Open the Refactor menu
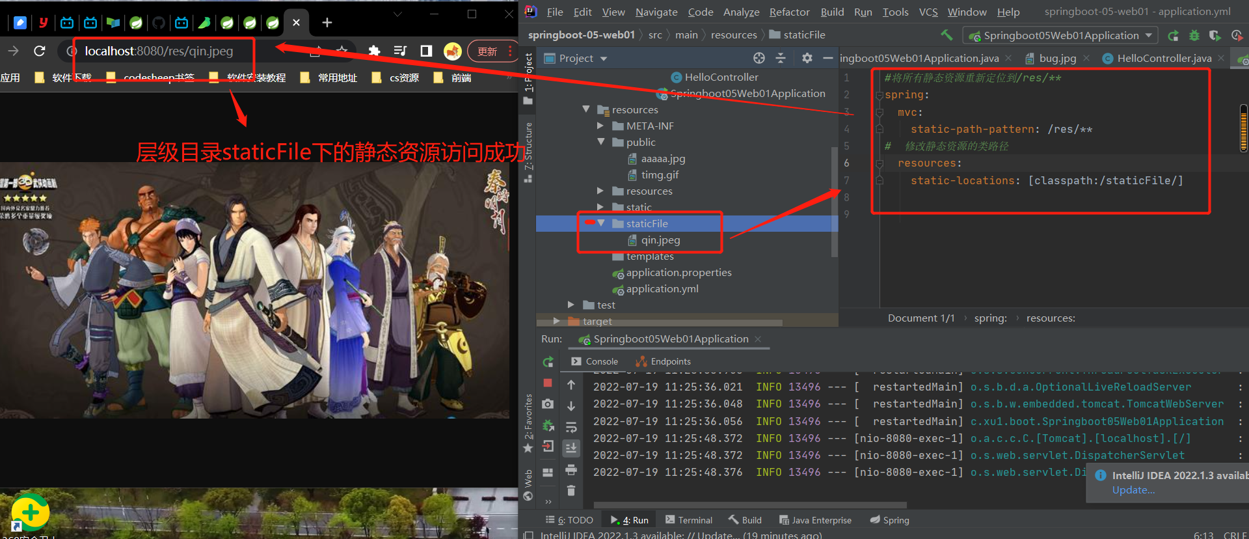The image size is (1249, 539). point(789,12)
